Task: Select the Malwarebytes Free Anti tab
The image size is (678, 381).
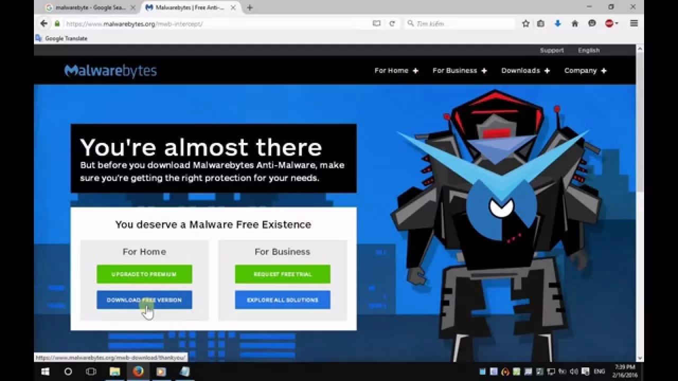Action: pyautogui.click(x=190, y=7)
